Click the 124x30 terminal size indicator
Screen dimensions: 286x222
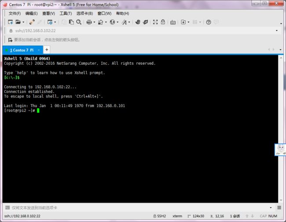coord(196,216)
